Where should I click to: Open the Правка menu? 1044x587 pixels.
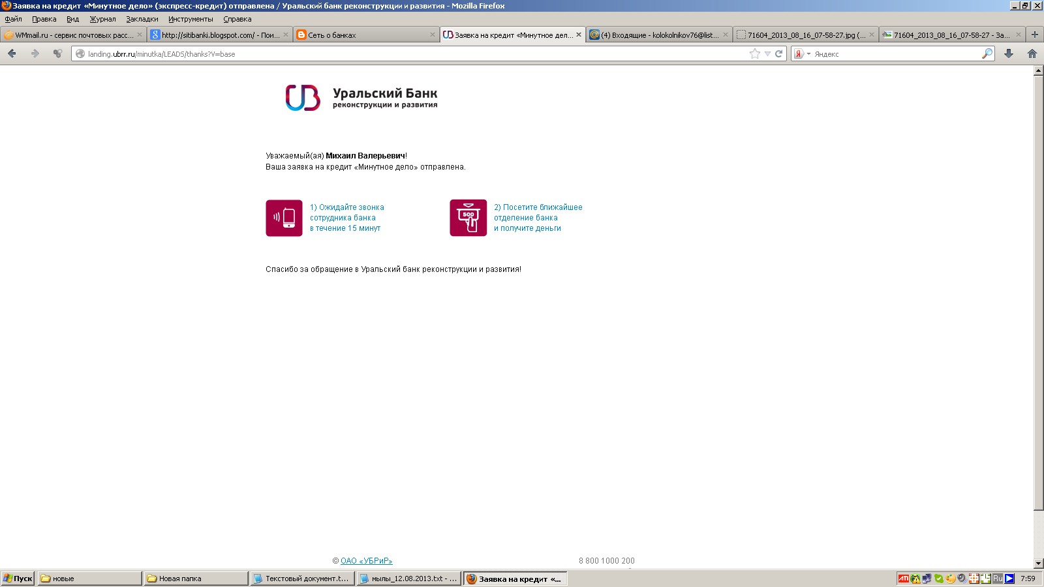coord(44,19)
